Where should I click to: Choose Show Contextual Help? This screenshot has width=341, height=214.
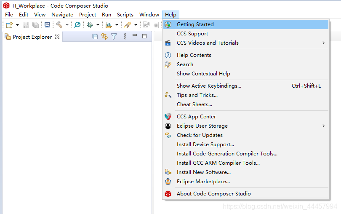point(245,74)
